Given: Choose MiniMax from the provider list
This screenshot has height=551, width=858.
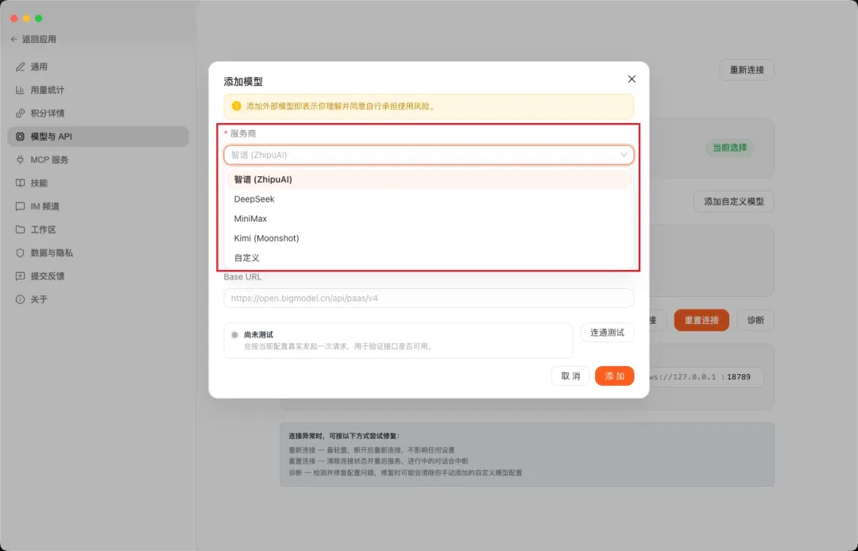Looking at the screenshot, I should click(428, 218).
